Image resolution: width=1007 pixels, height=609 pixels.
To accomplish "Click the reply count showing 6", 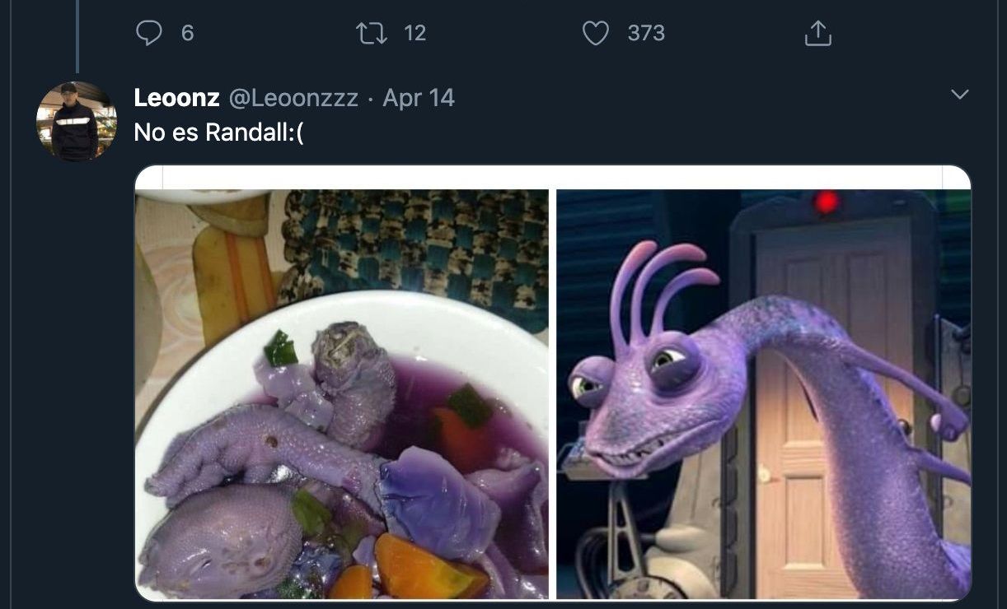I will pos(187,33).
